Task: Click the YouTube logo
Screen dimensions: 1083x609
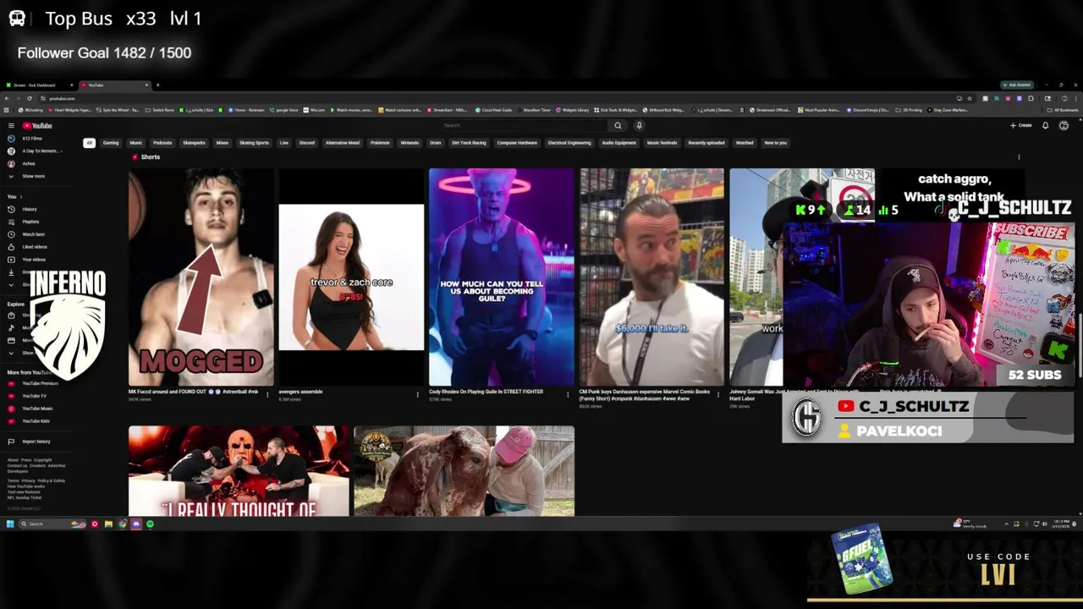Action: coord(38,126)
